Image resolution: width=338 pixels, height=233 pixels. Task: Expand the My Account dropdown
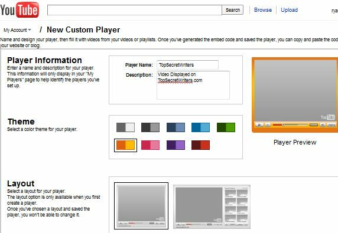(x=18, y=30)
